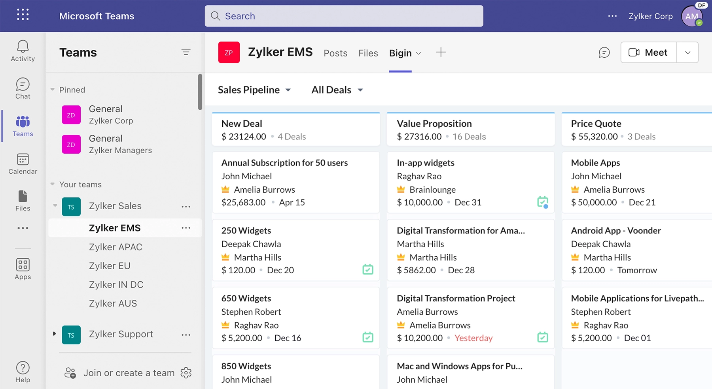The width and height of the screenshot is (712, 389).
Task: Open the channel conversation icon
Action: tap(604, 53)
